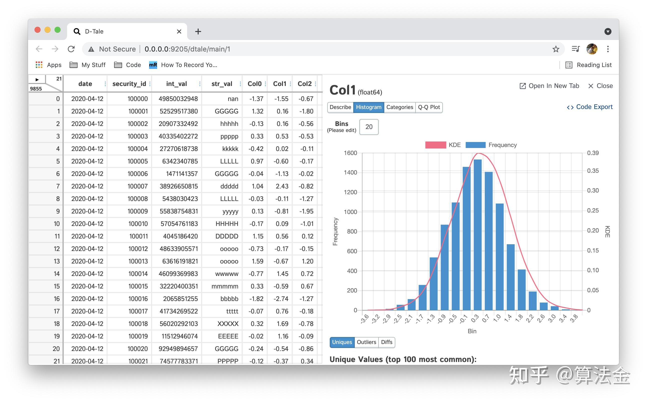Close the Col1 details panel
Image resolution: width=647 pixels, height=402 pixels.
click(x=600, y=86)
